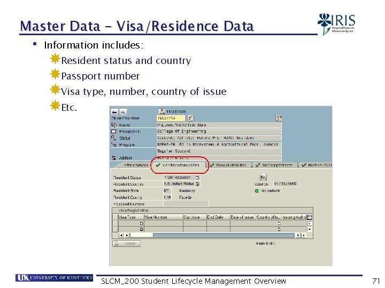Screen dimensions: 385x288
Task: Open Visa Type dropdown in first row
Action: pos(141,223)
